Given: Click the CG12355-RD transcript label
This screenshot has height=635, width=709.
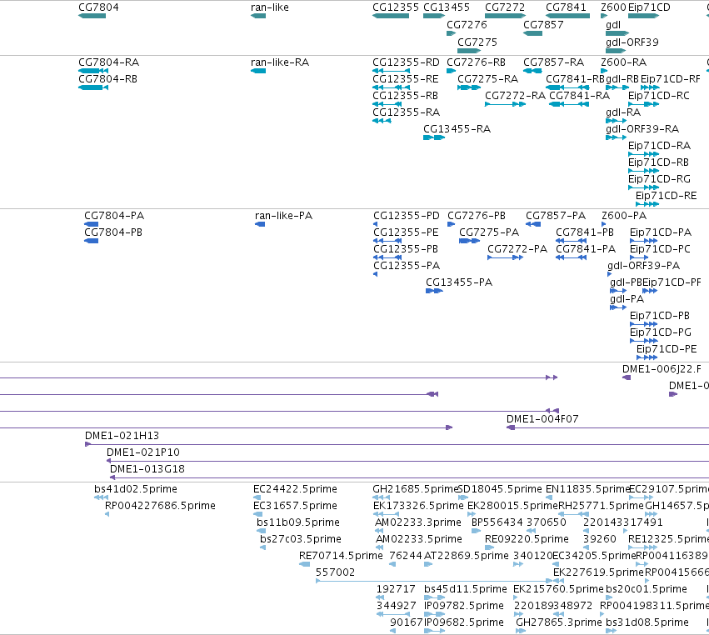Looking at the screenshot, I should [x=406, y=62].
